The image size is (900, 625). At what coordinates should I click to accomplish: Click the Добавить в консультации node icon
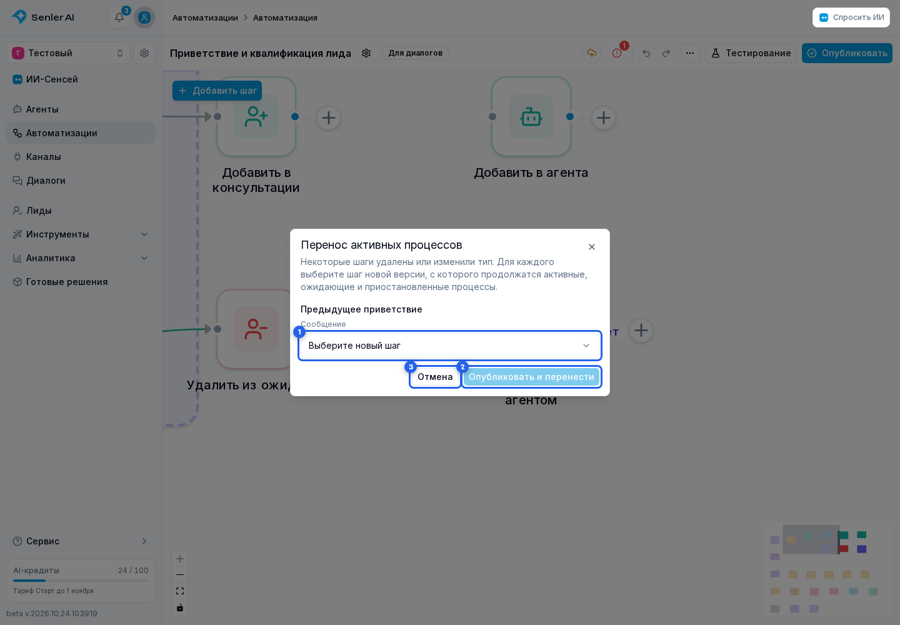256,117
